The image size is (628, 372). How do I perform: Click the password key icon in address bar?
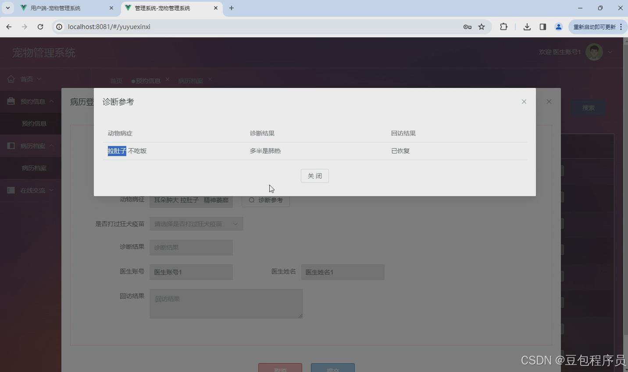point(467,27)
